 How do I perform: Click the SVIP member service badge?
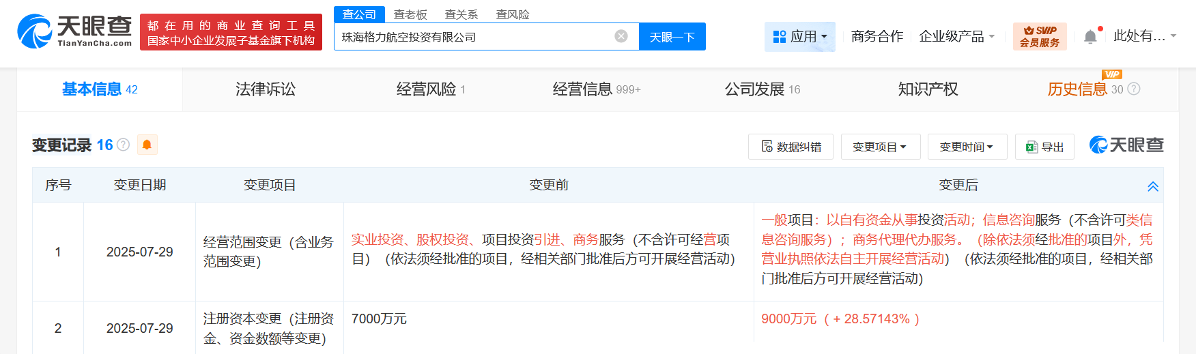[1039, 36]
